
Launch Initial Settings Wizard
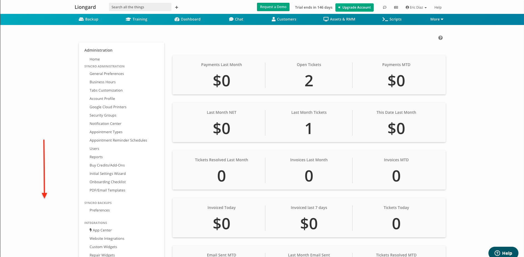108,173
